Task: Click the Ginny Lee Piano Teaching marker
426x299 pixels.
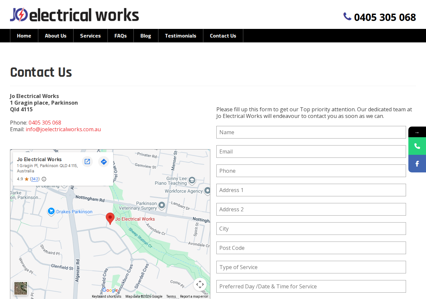Action: pyautogui.click(x=192, y=180)
